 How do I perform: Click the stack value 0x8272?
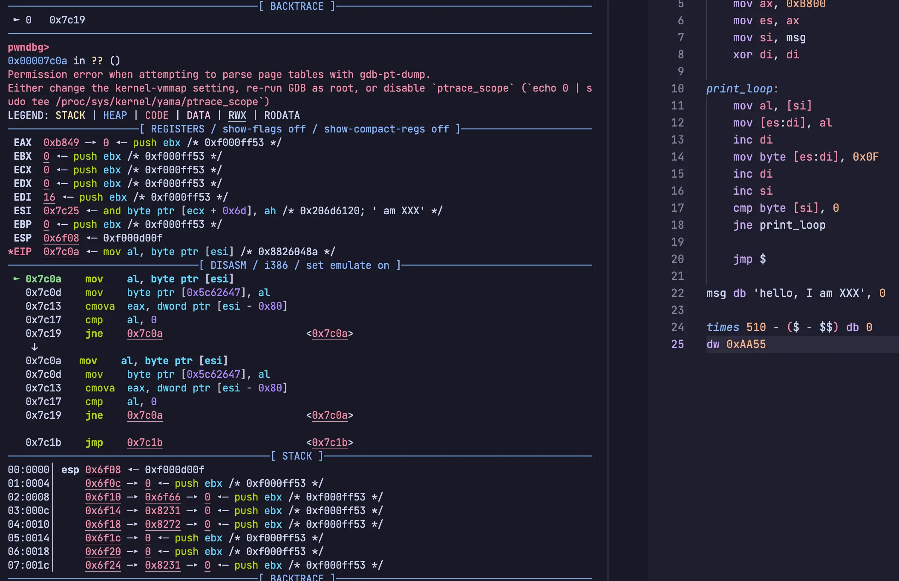coord(162,524)
